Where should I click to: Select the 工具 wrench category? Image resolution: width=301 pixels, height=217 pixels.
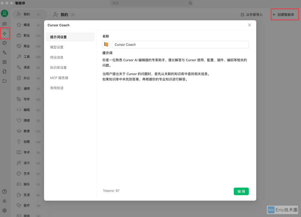[30, 57]
